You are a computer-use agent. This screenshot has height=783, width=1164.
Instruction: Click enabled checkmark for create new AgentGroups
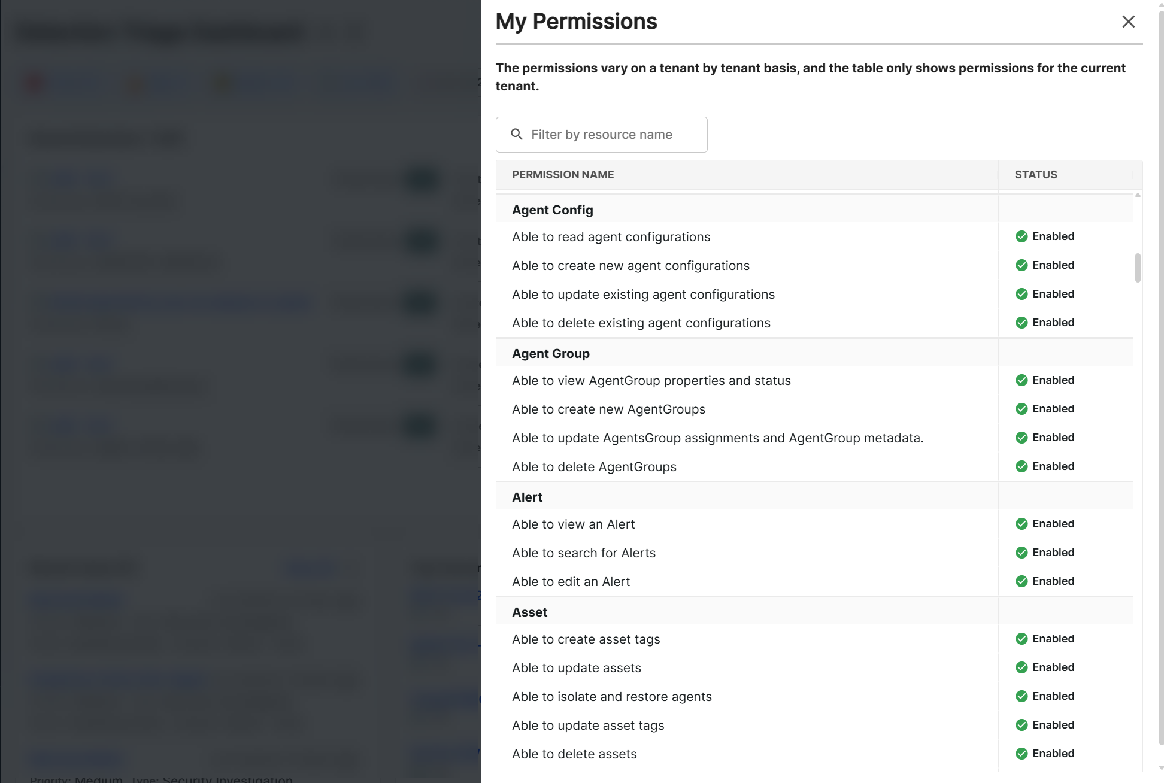click(x=1021, y=409)
